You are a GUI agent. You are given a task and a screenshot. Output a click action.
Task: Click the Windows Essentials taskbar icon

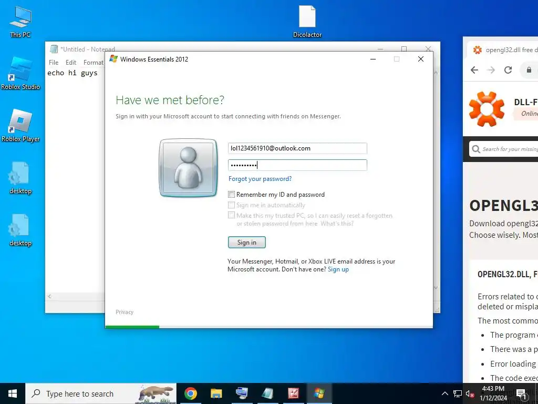point(319,393)
